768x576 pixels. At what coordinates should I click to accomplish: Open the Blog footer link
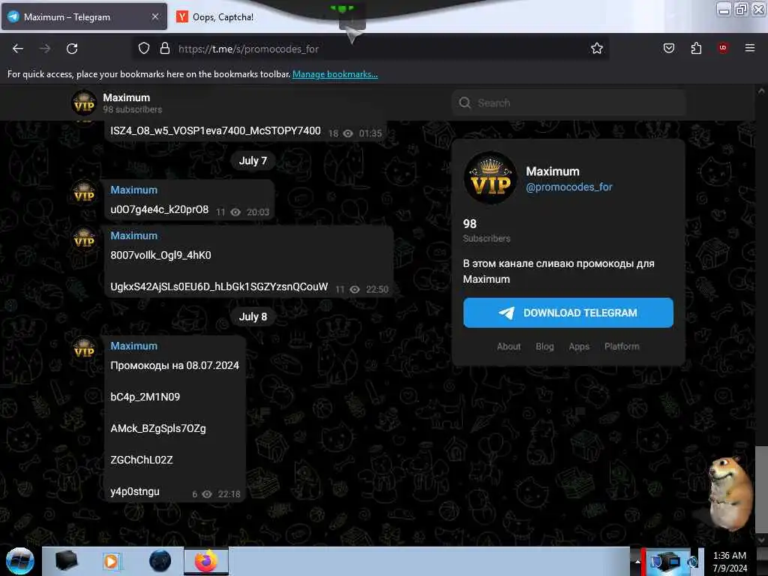click(544, 346)
